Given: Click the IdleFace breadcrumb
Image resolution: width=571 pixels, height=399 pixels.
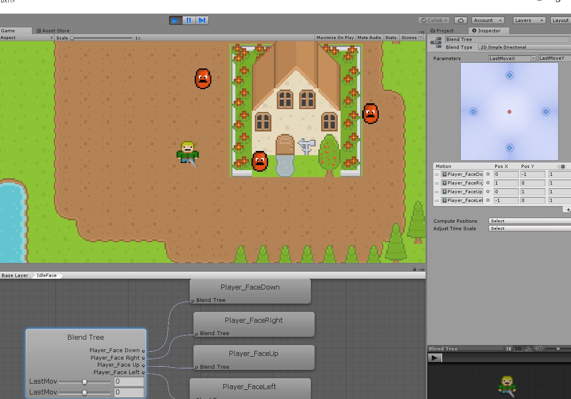Looking at the screenshot, I should 46,275.
